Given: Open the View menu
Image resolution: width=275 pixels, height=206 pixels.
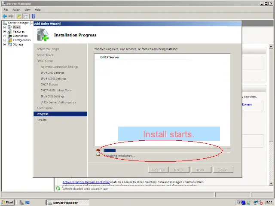Looking at the screenshot, I should (27, 9).
